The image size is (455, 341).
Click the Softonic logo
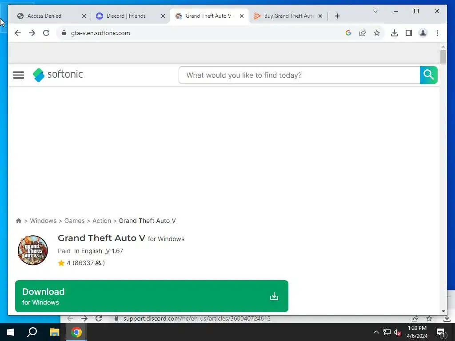coord(58,75)
